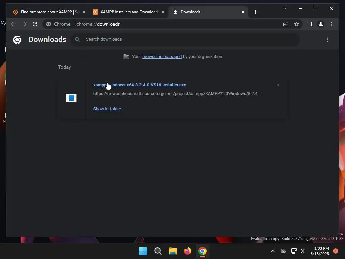Screen dimensions: 345x259
Task: Click the sourceforge download URL text
Action: click(x=177, y=94)
